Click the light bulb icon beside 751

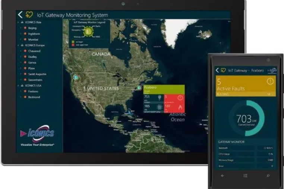(160, 98)
